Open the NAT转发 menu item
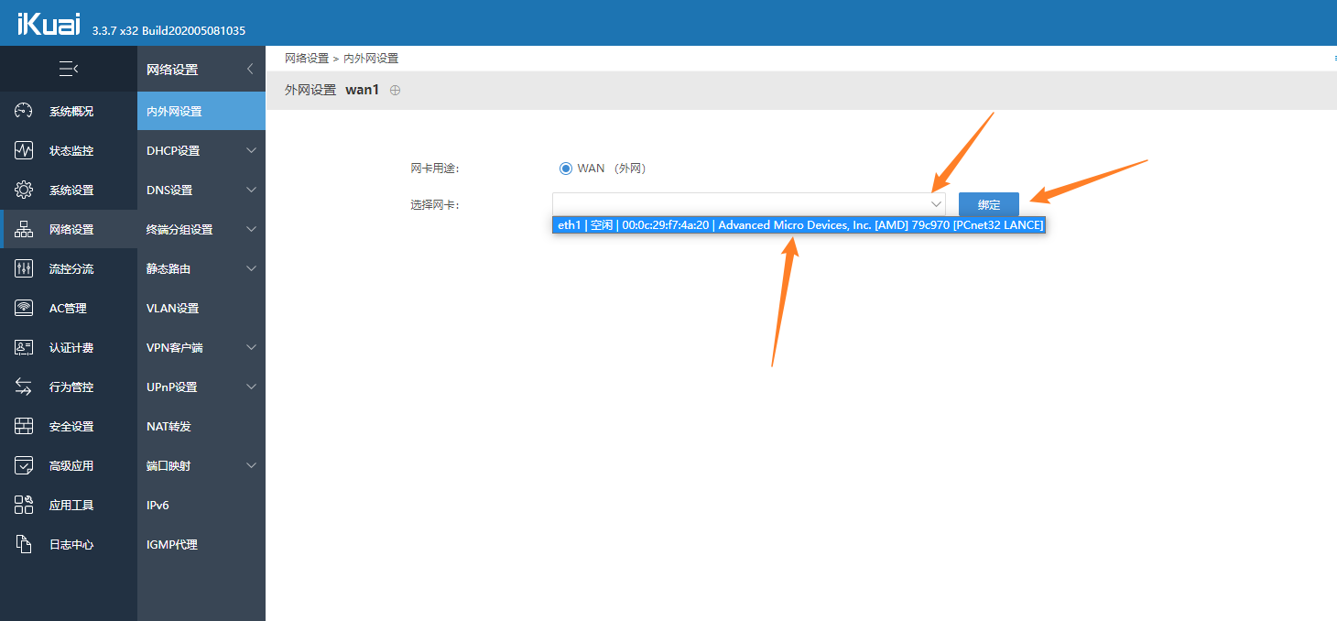 [x=169, y=426]
